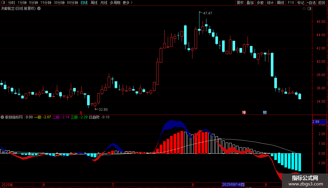Open the 多周期 multi-period view
Screen dimensions: 328x188
(x=115, y=3)
